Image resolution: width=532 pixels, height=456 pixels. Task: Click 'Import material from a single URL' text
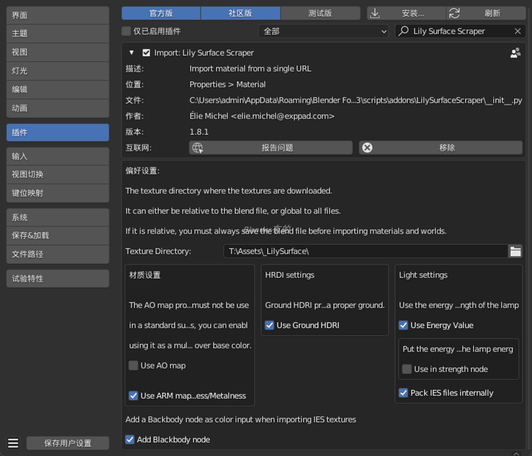coord(250,69)
